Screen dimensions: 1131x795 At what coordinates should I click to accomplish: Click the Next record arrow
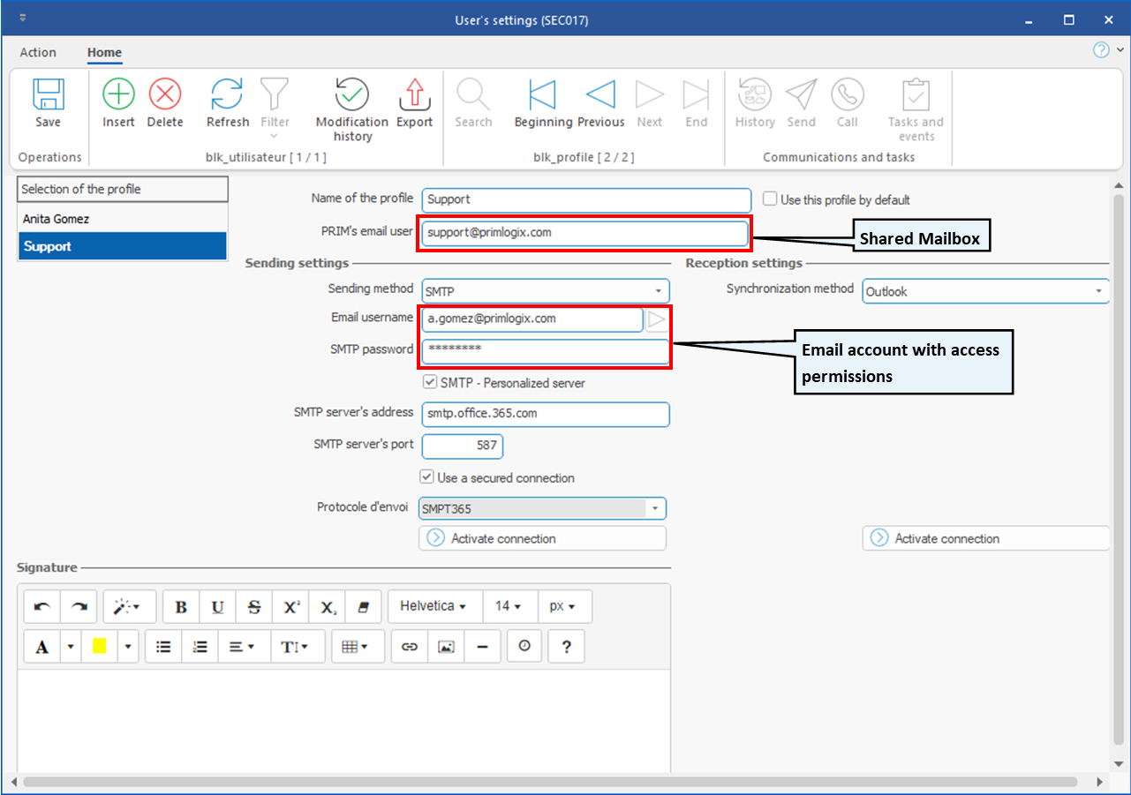coord(650,94)
